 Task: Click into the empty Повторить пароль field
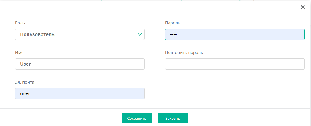pos(235,64)
